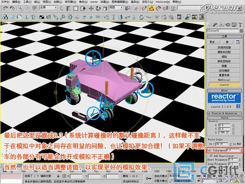245x184 pixels.
Task: Expand the Preview & Animation rollout
Action: pyautogui.click(x=225, y=113)
